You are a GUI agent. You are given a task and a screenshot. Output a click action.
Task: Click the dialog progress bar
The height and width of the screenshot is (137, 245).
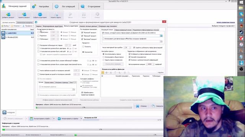84,107
